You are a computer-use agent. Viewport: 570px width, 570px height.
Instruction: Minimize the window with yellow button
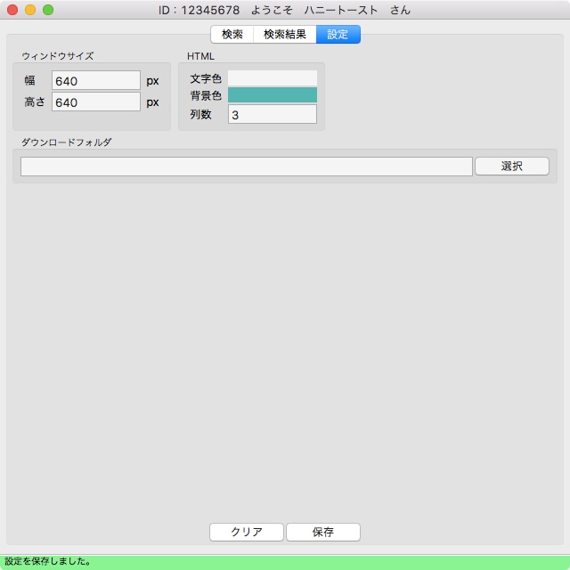click(30, 10)
